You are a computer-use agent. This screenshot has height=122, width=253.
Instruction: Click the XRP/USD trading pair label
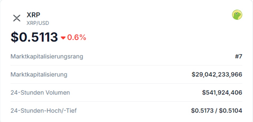coord(38,23)
